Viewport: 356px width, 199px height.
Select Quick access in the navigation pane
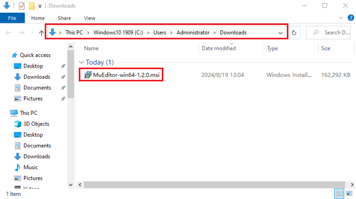35,55
